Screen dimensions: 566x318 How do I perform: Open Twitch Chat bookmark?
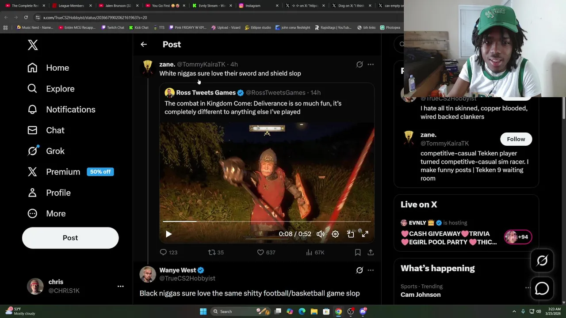(x=113, y=27)
